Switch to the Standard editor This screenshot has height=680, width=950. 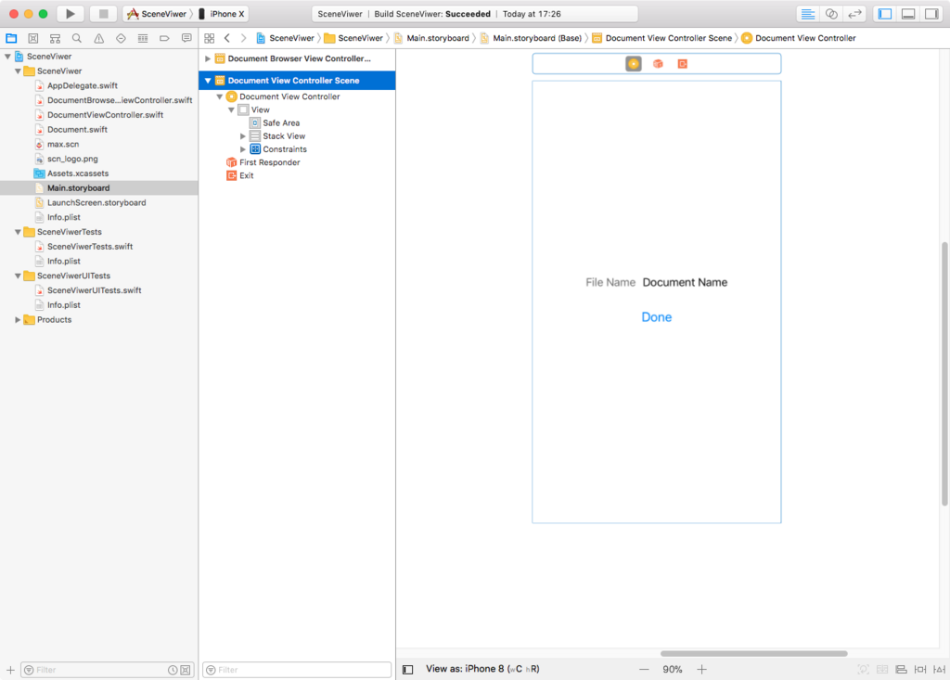point(808,13)
